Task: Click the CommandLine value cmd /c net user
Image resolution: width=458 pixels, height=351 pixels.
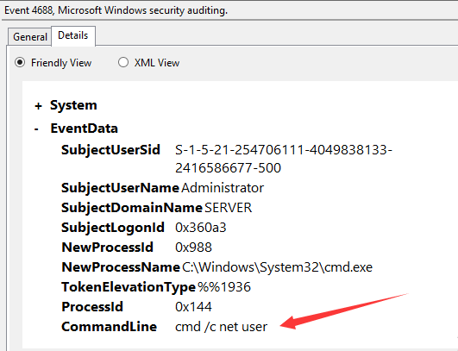Action: (x=221, y=327)
